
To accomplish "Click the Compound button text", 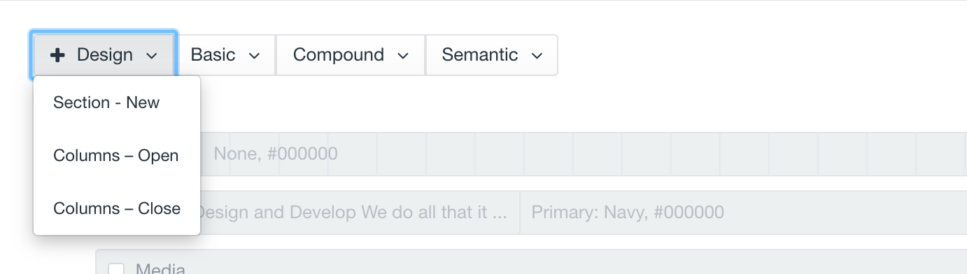I will pos(339,55).
